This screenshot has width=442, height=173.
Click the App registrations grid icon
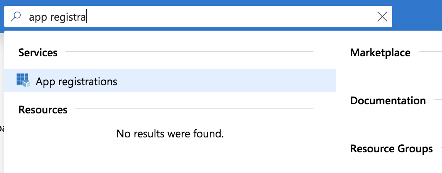point(23,80)
